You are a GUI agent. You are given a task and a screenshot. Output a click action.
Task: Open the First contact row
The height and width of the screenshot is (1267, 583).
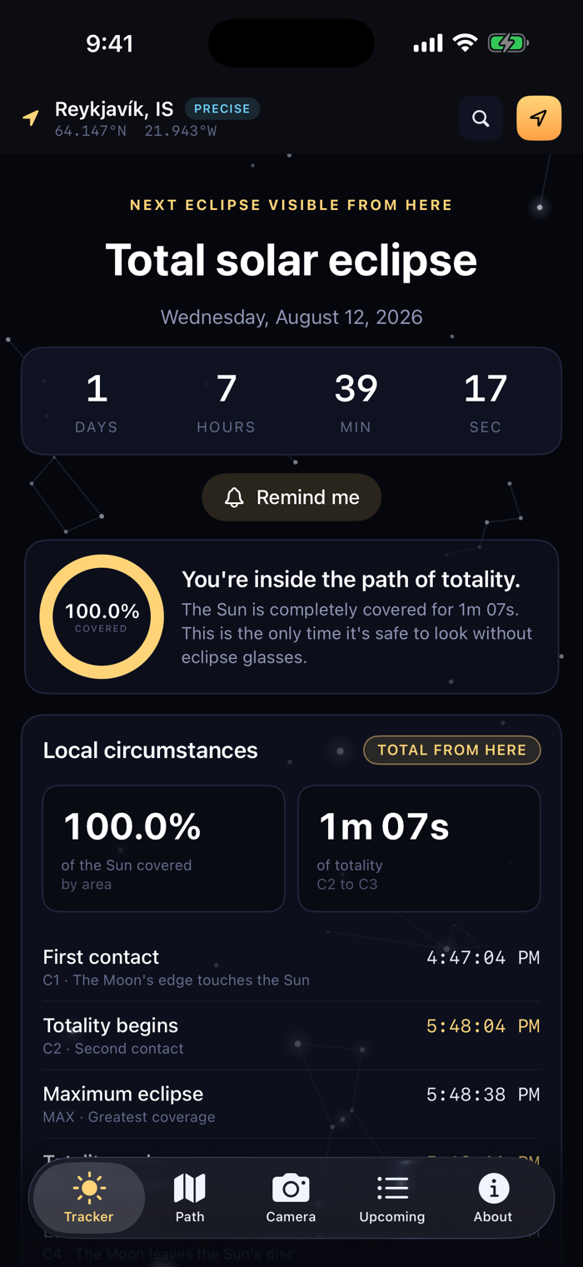point(291,967)
